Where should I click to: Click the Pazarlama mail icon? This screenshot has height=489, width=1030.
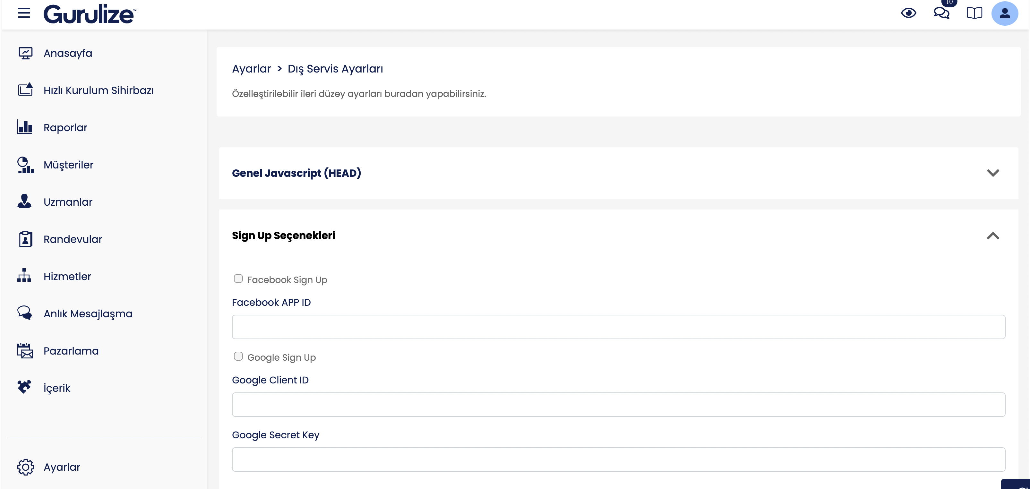click(25, 350)
